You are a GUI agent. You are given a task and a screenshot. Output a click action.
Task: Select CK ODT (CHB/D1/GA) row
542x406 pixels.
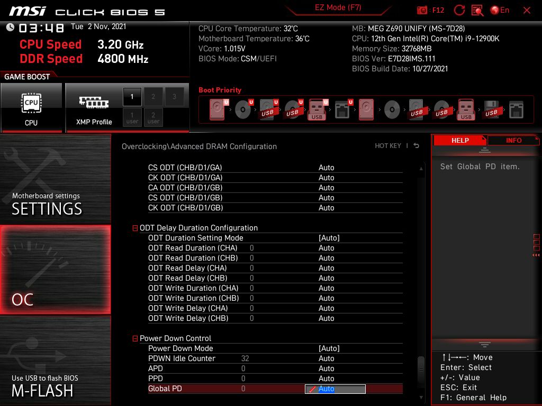[x=275, y=178]
